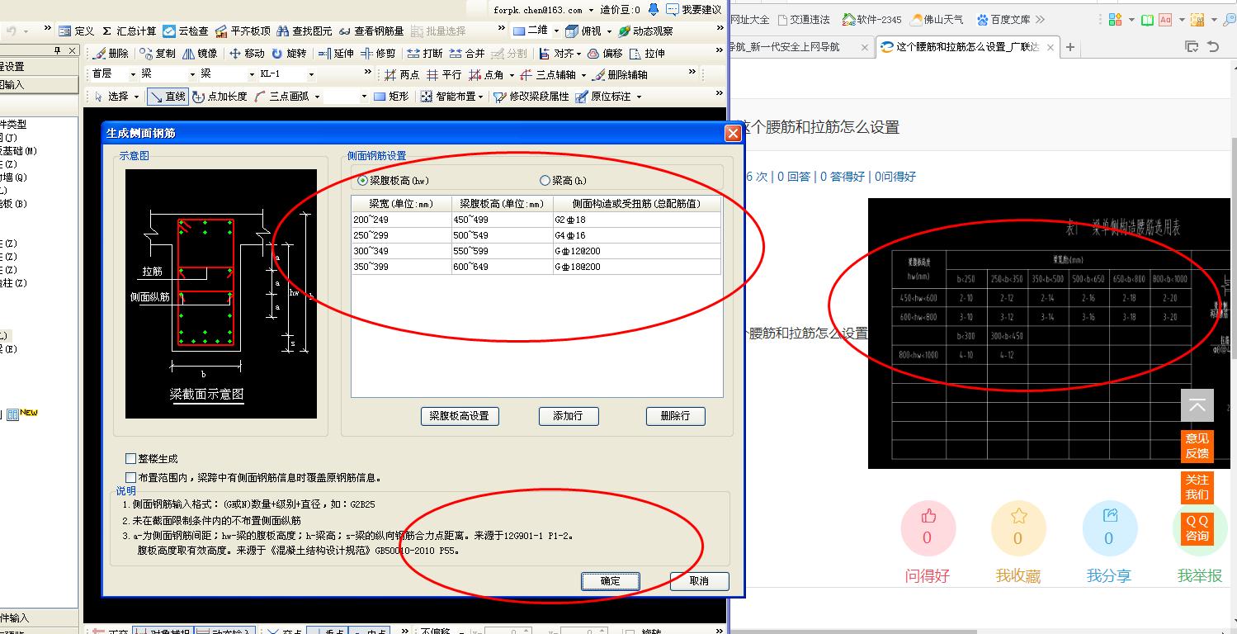Image resolution: width=1237 pixels, height=634 pixels.
Task: Click the QQ咨询 consult button
Action: coord(1197,528)
